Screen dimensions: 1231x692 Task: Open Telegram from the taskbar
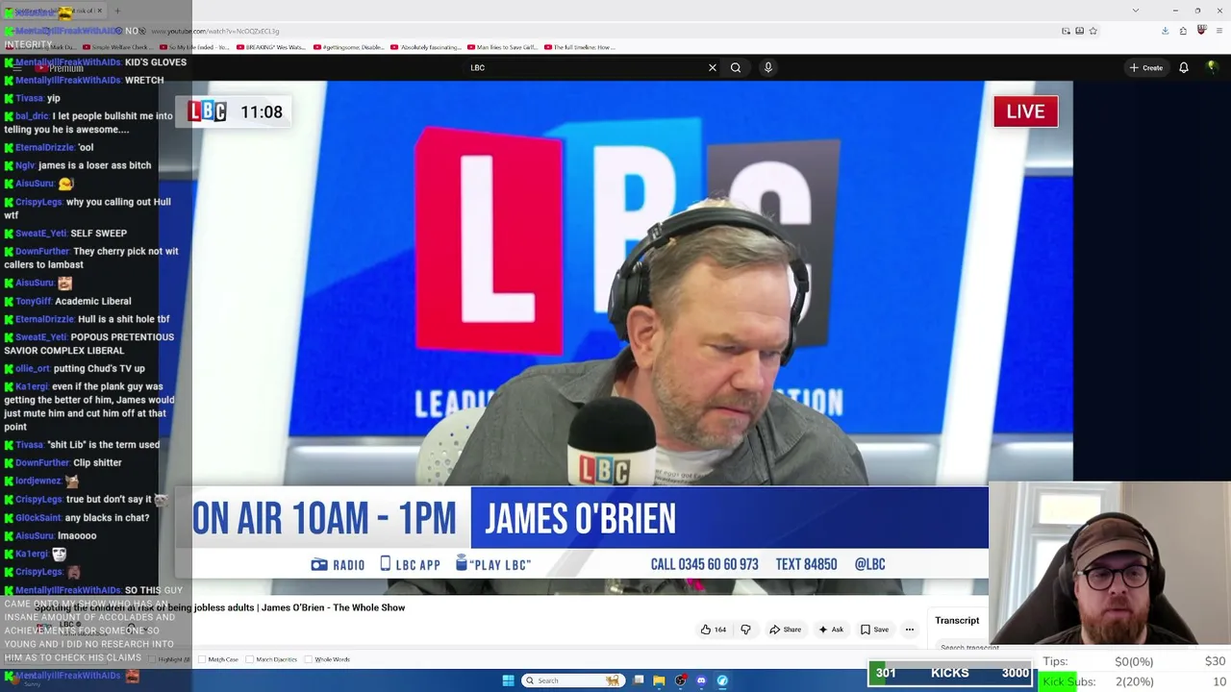(722, 680)
